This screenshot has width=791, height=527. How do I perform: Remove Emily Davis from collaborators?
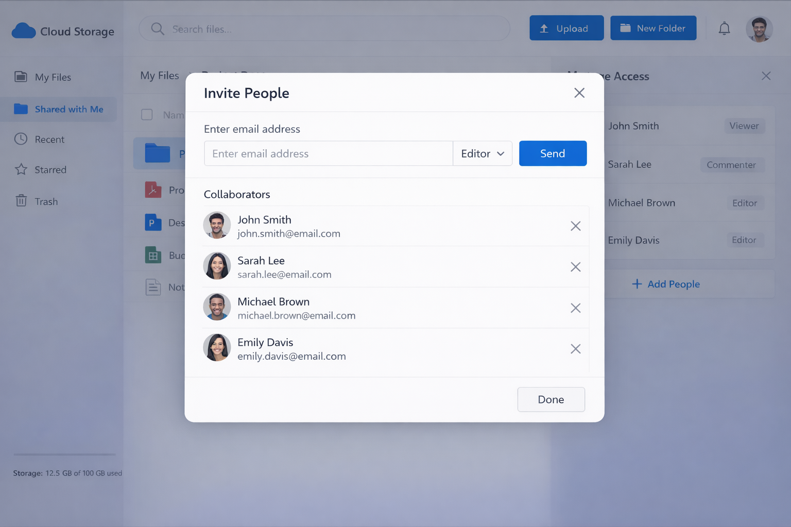575,349
